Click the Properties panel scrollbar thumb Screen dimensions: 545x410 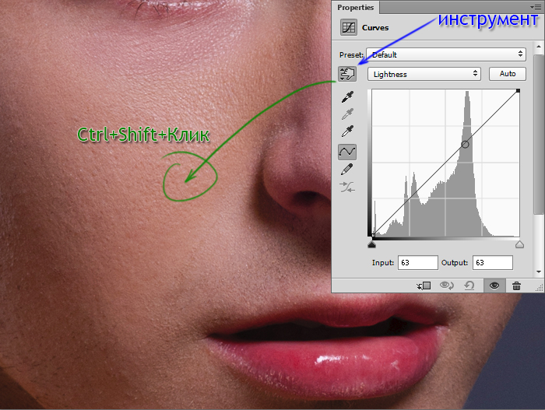coord(539,134)
